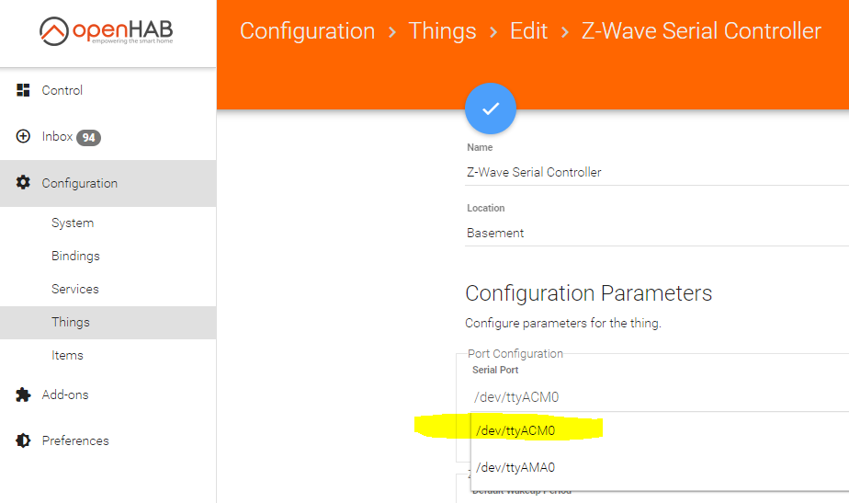This screenshot has width=849, height=503.
Task: Go to Configuration breadcrumb in header
Action: (x=307, y=31)
